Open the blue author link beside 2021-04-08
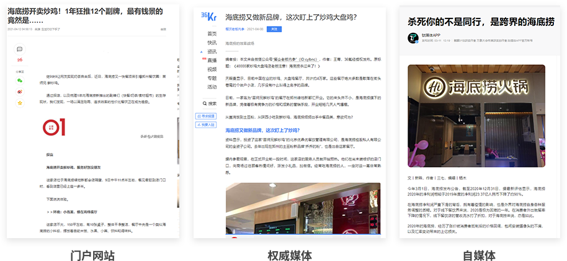The image size is (567, 261). point(235,29)
